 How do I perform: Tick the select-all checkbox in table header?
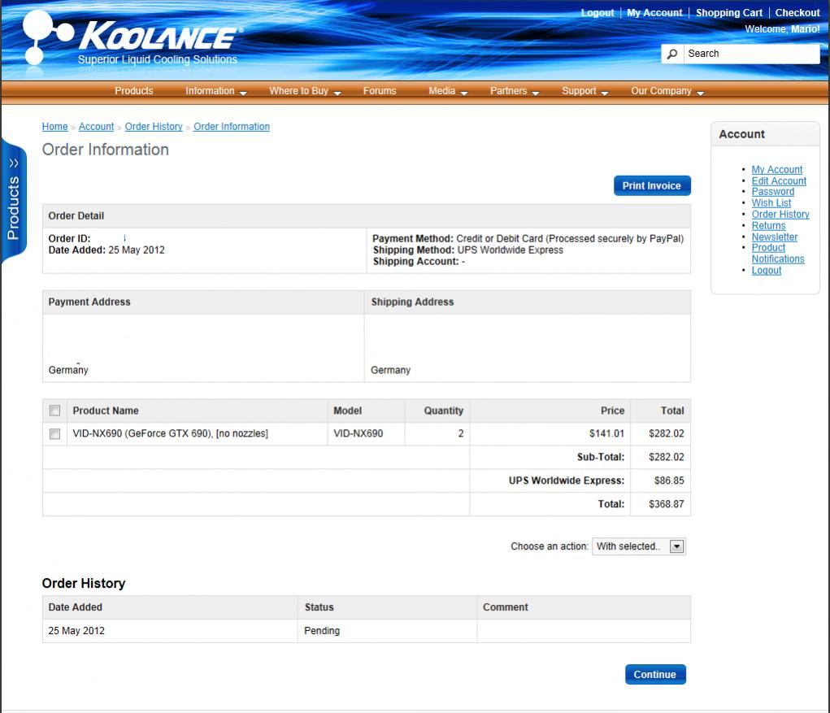[54, 411]
